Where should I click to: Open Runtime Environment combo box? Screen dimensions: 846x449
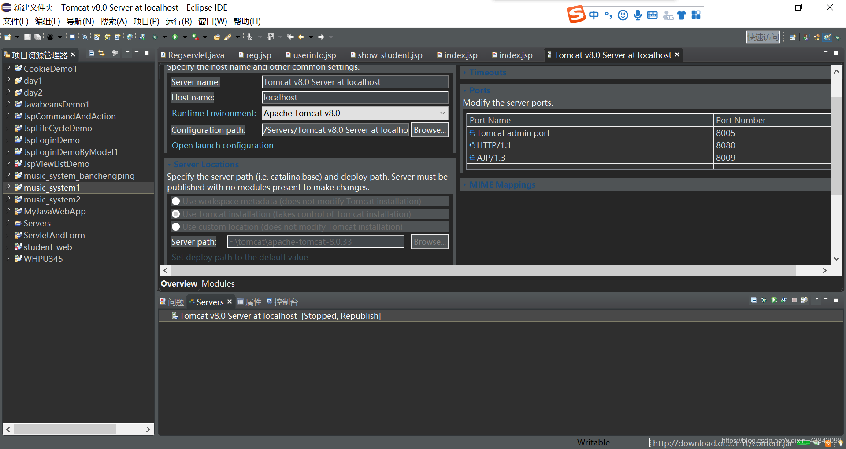(355, 113)
